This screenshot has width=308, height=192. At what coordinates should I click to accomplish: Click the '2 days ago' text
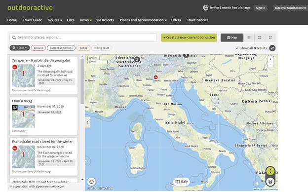(44, 66)
